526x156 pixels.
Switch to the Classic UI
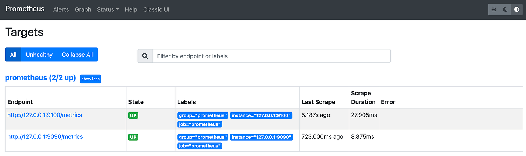tap(156, 9)
